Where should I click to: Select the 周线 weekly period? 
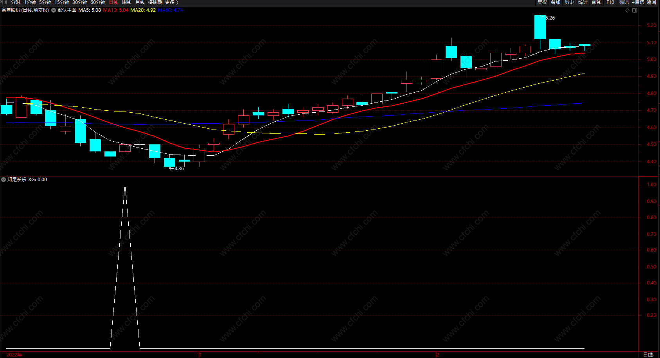click(127, 2)
